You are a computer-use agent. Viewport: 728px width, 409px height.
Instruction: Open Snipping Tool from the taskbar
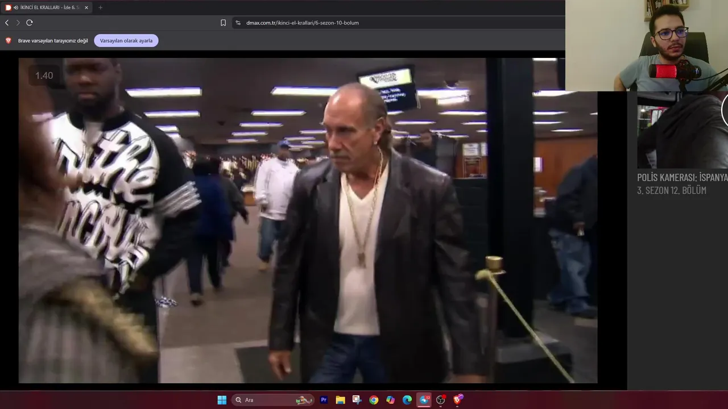[357, 400]
